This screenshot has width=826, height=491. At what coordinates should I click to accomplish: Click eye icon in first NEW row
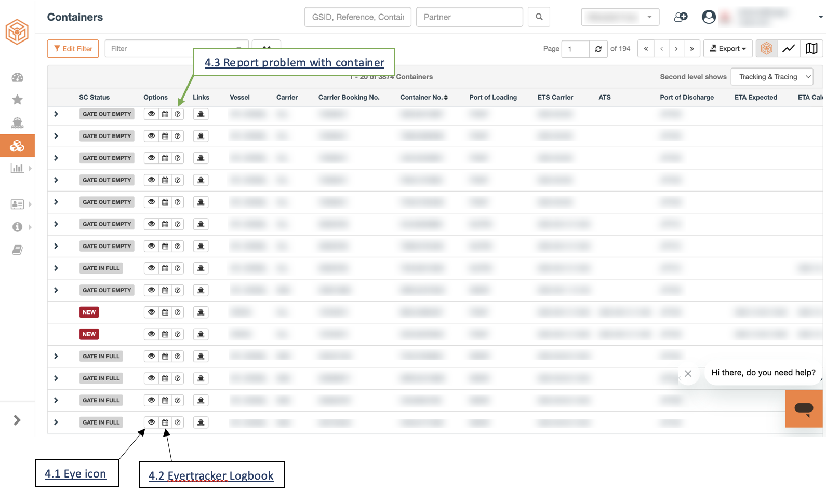[x=151, y=312]
